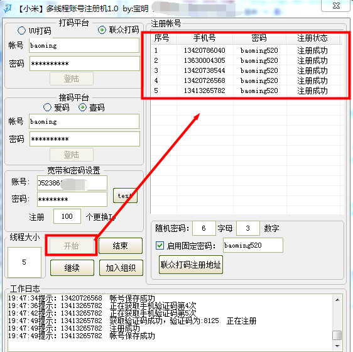
Task: Select phone number 13420738544
Action: click(x=205, y=70)
